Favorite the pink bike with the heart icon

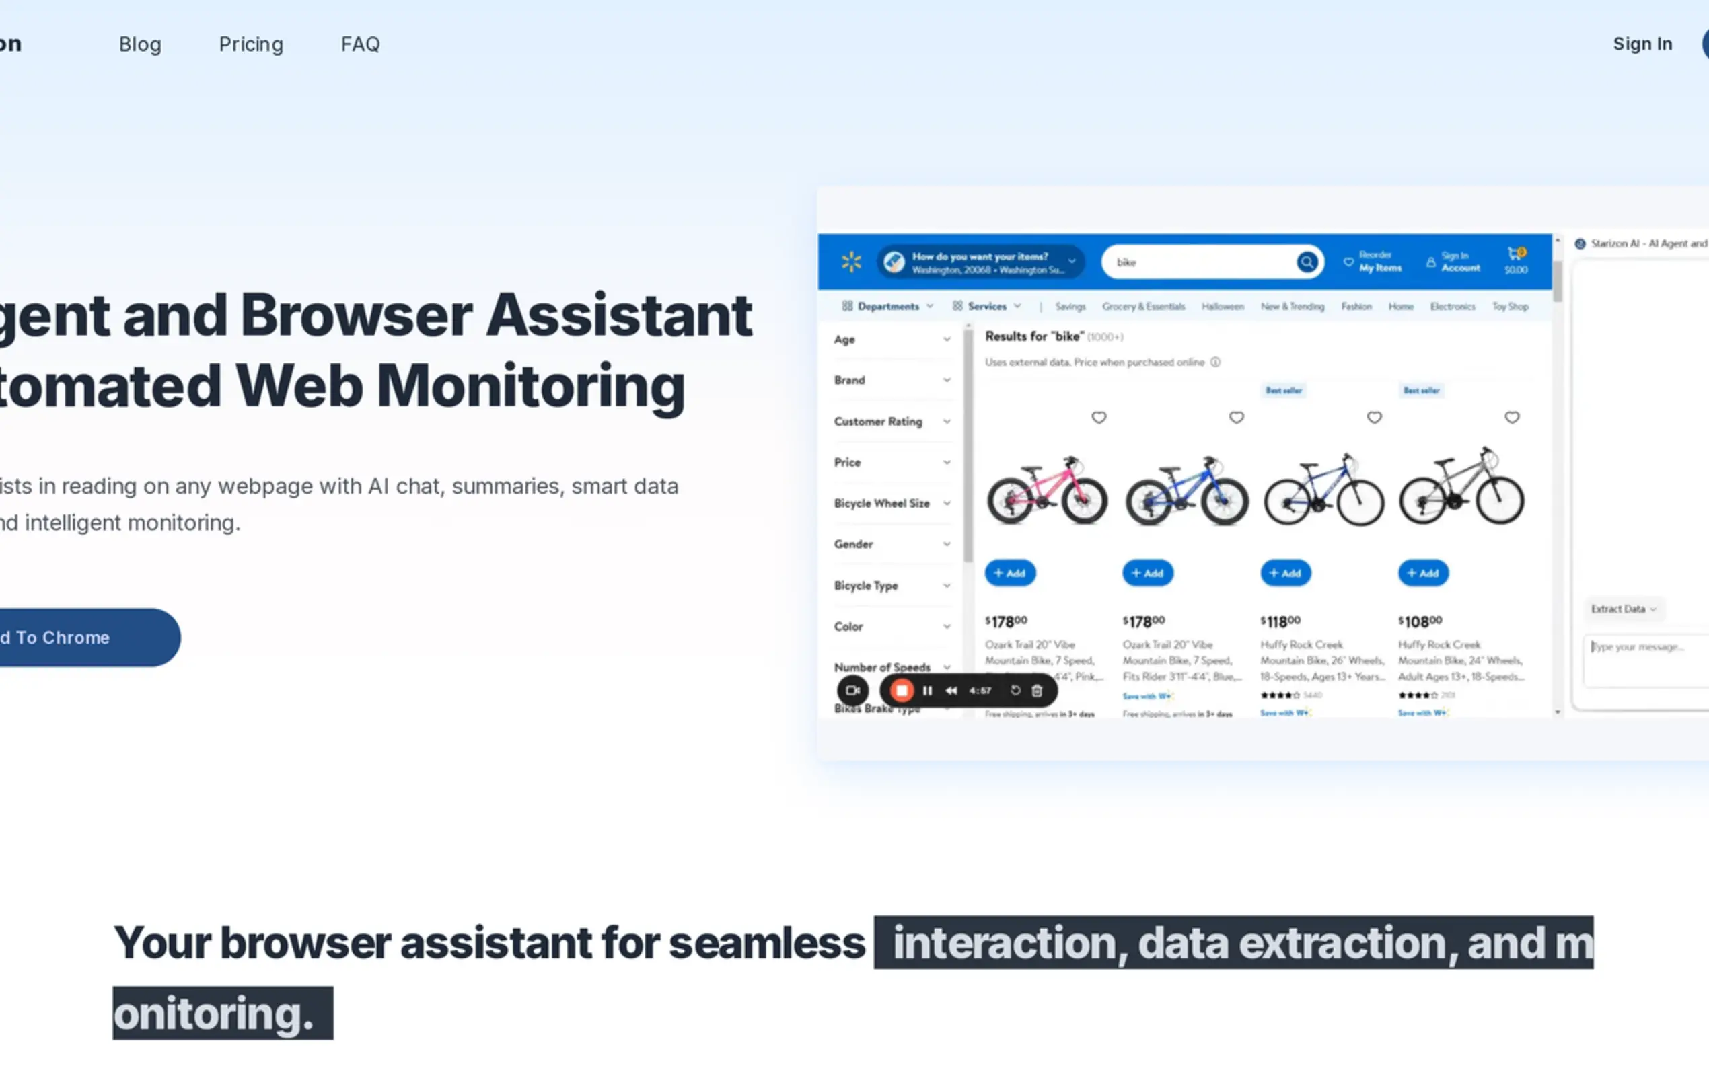tap(1099, 418)
